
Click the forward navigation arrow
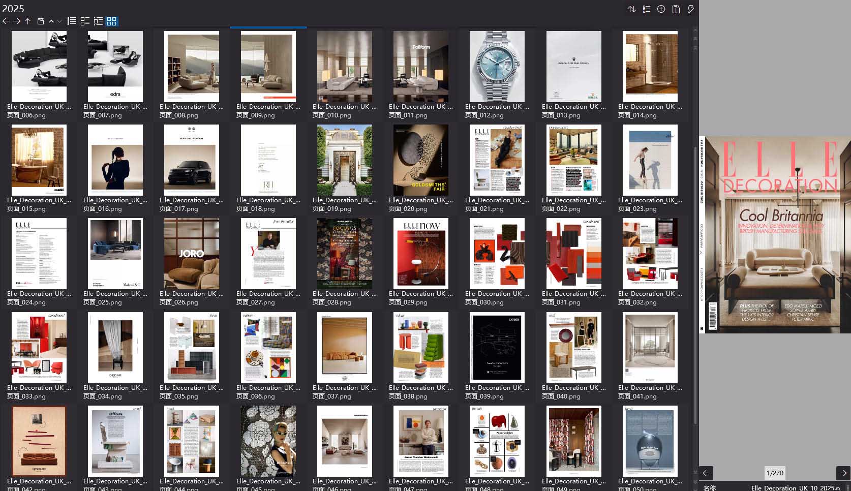tap(17, 21)
